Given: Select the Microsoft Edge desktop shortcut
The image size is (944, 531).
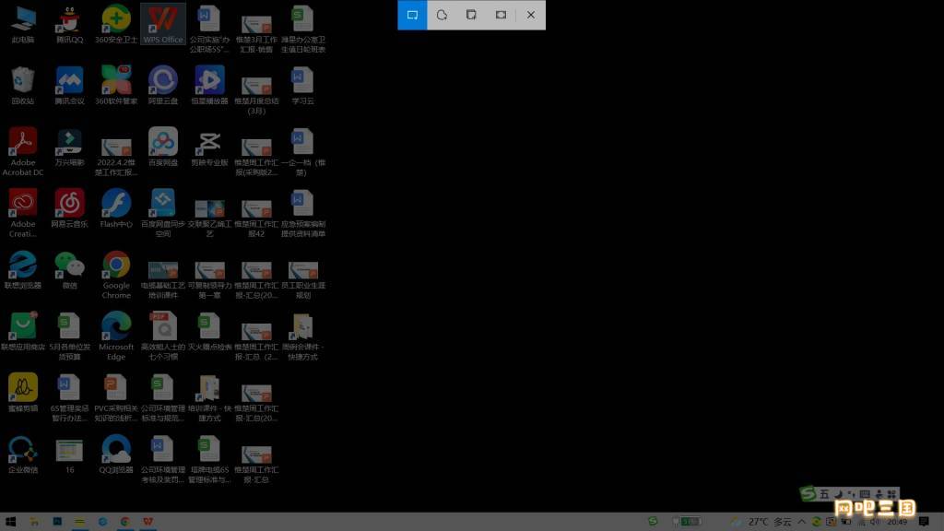Looking at the screenshot, I should coord(116,334).
